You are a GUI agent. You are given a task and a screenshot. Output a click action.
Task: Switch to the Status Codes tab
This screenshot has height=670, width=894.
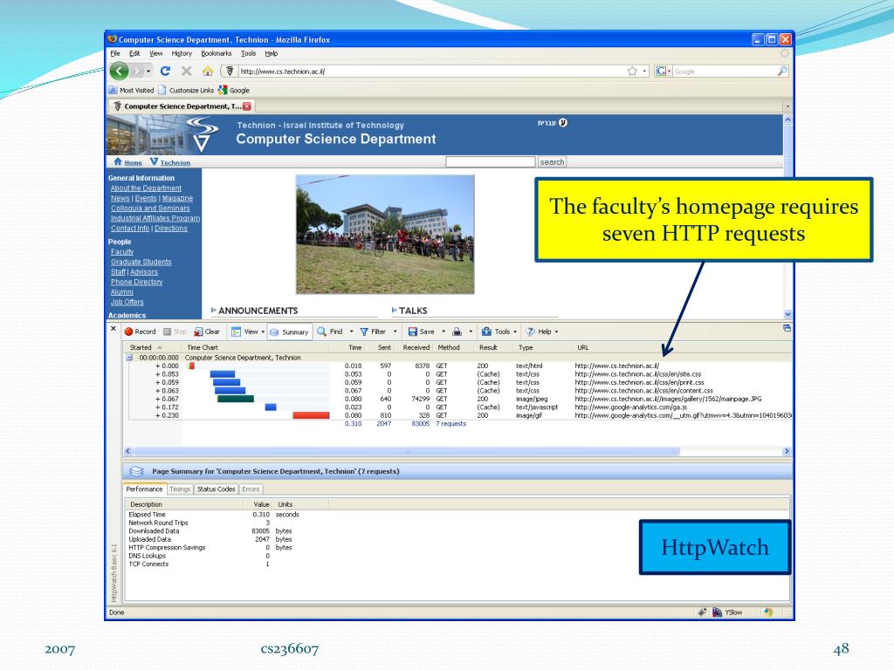217,489
